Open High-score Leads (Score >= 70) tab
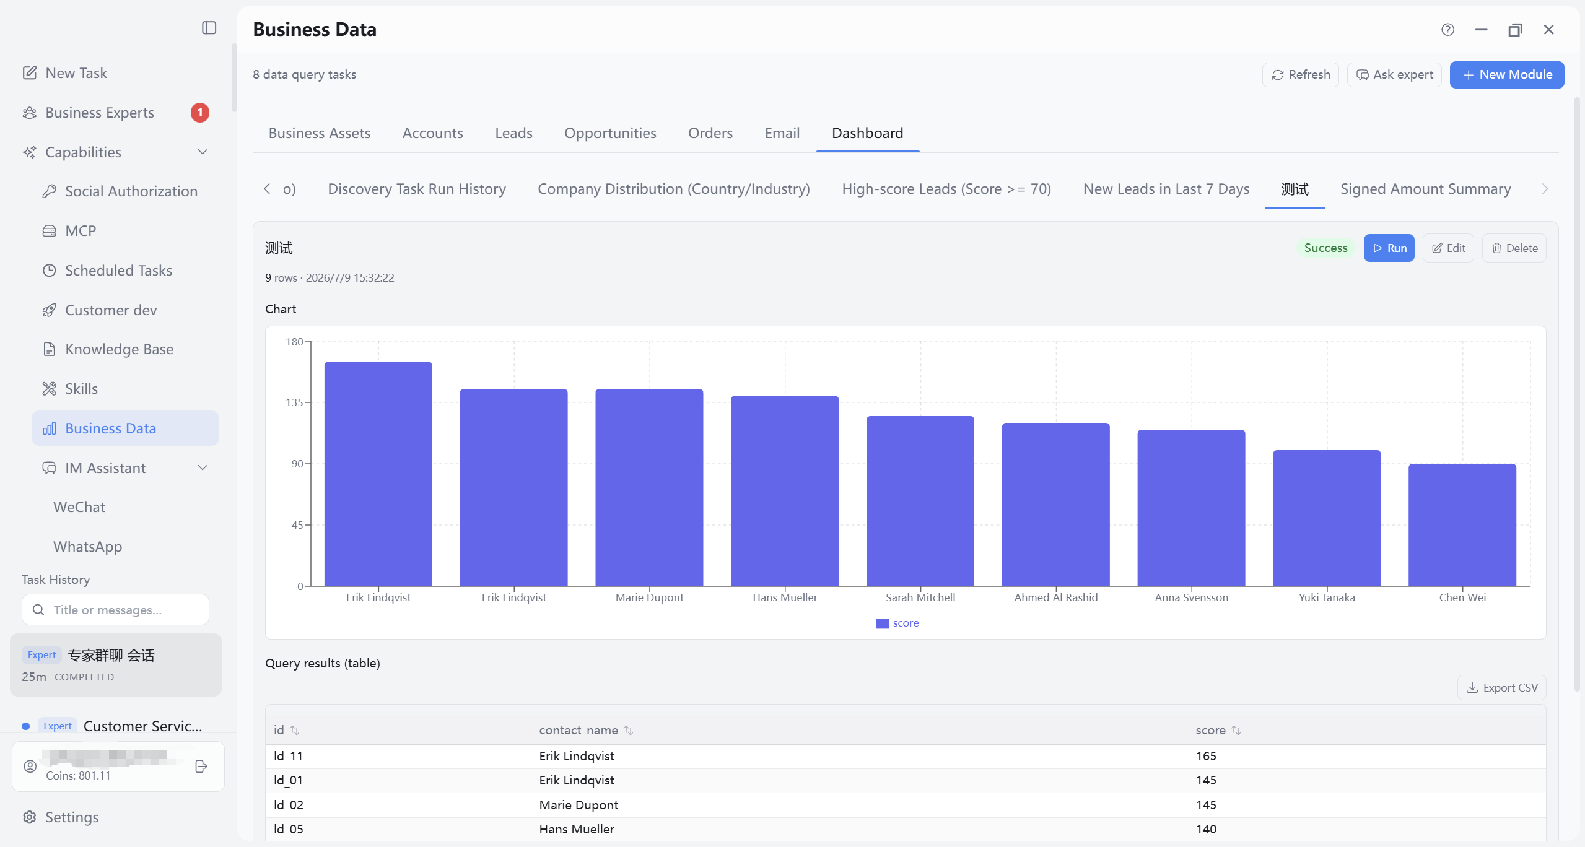 [x=946, y=189]
